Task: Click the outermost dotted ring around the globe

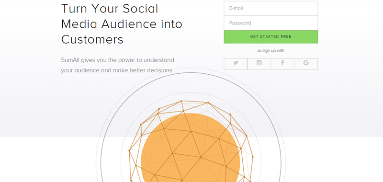Action: [x=191, y=68]
